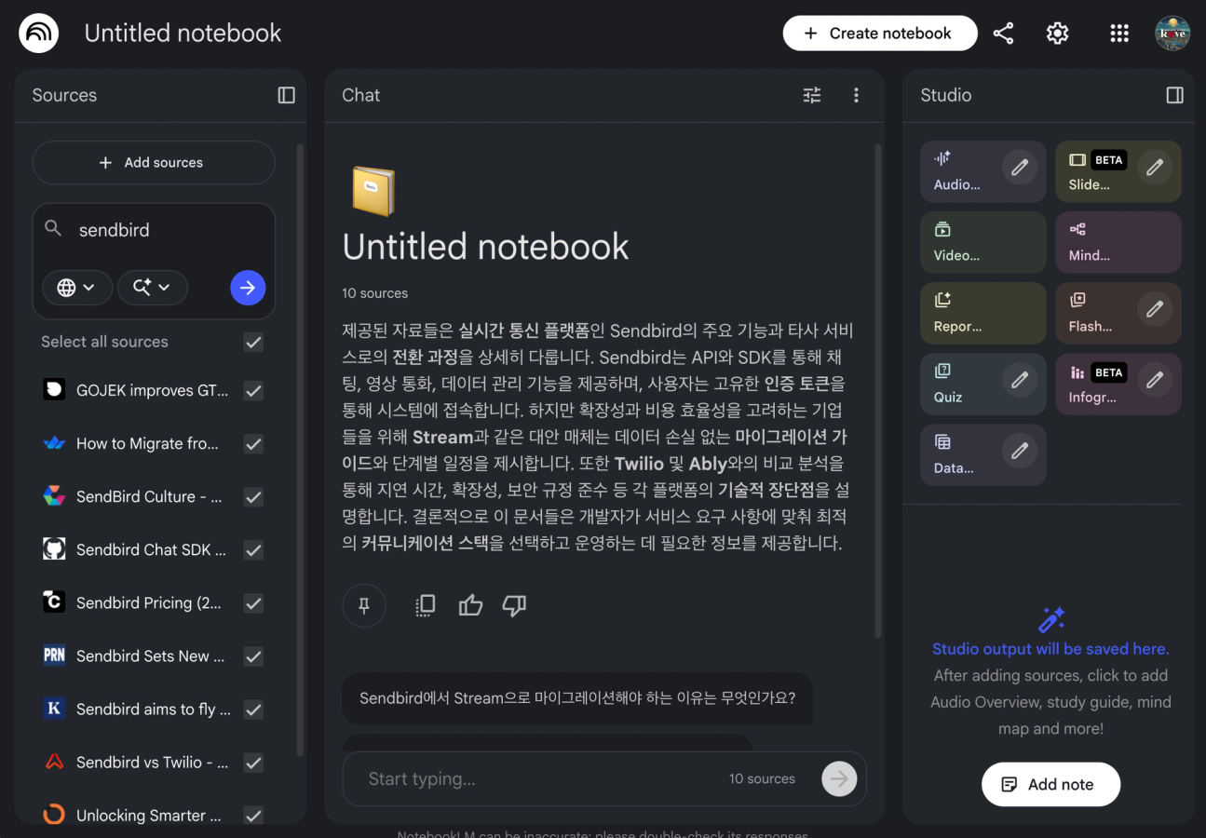Submit source search blue arrow
The width and height of the screenshot is (1206, 838).
(248, 288)
